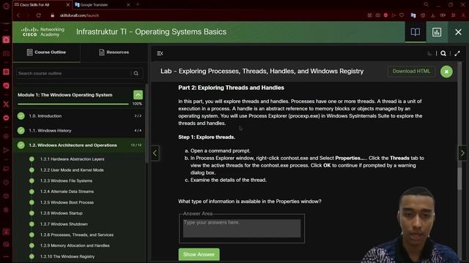Collapse Module 1 with the green chevron
This screenshot has height=263, width=469.
138,95
